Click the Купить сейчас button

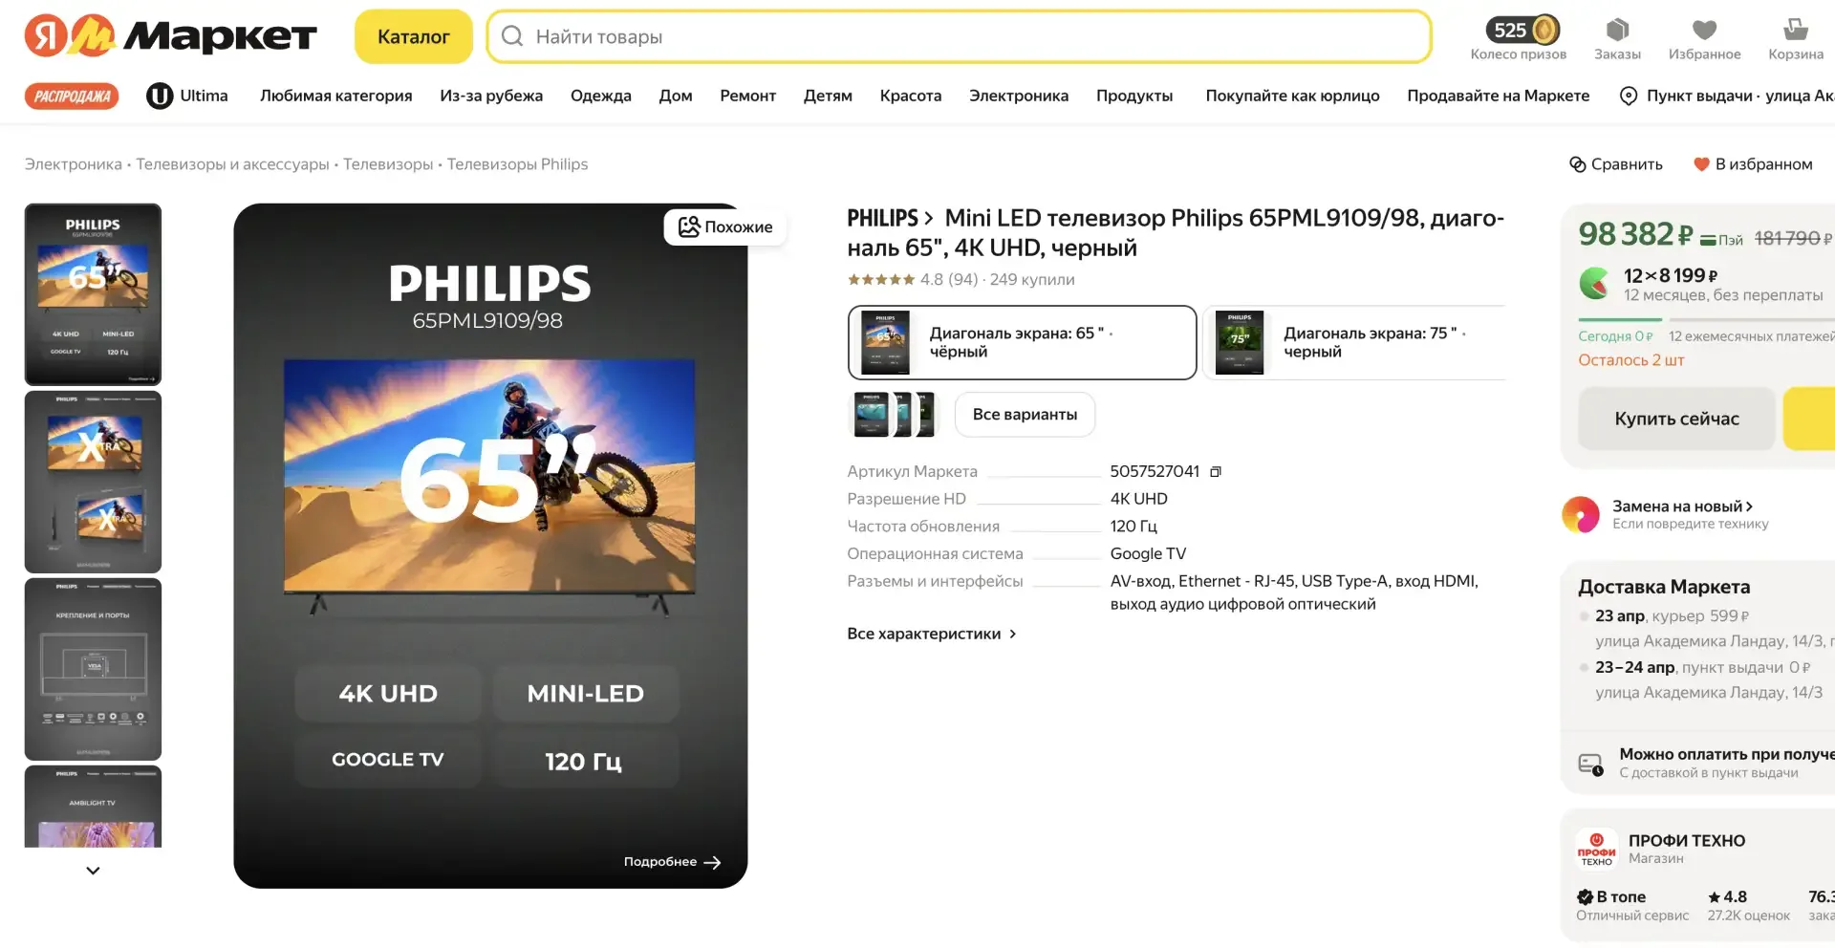tap(1676, 419)
